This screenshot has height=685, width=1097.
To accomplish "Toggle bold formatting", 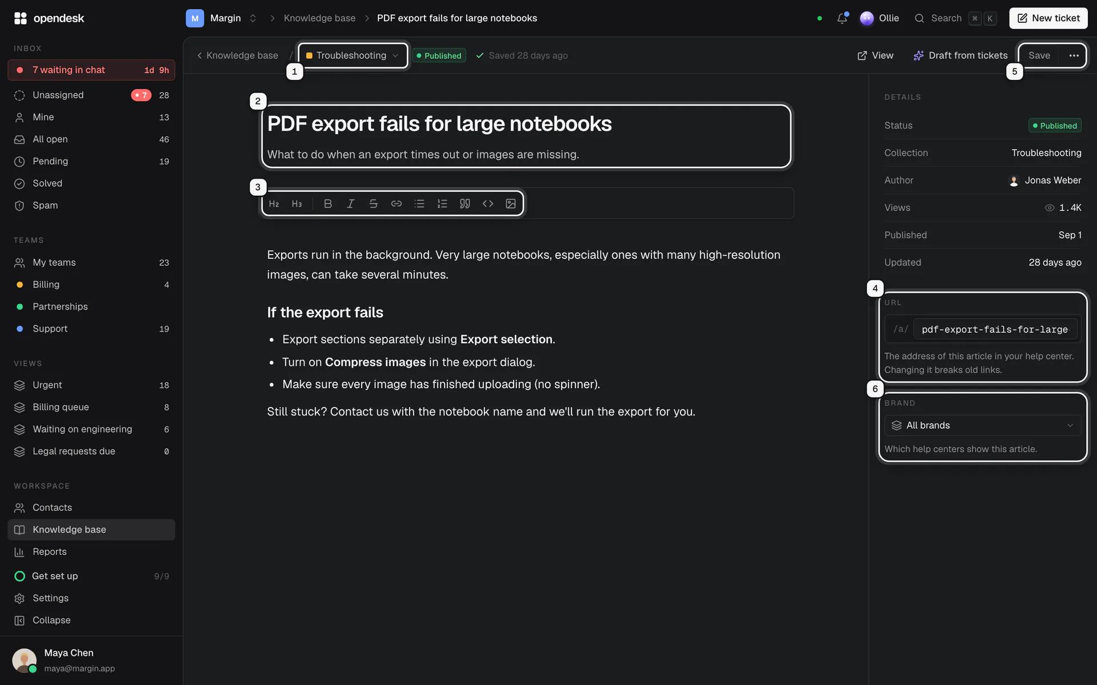I will tap(327, 204).
